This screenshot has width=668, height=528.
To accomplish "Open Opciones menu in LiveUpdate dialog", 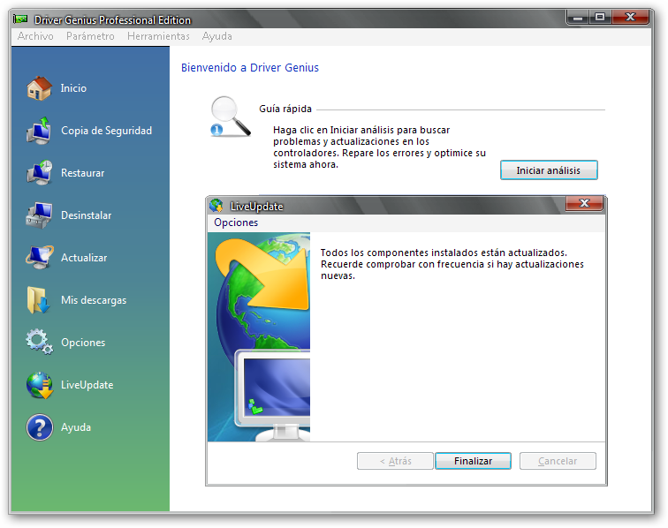I will [236, 223].
